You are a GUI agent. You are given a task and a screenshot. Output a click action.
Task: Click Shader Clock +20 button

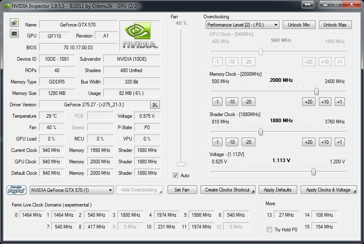(x=309, y=142)
